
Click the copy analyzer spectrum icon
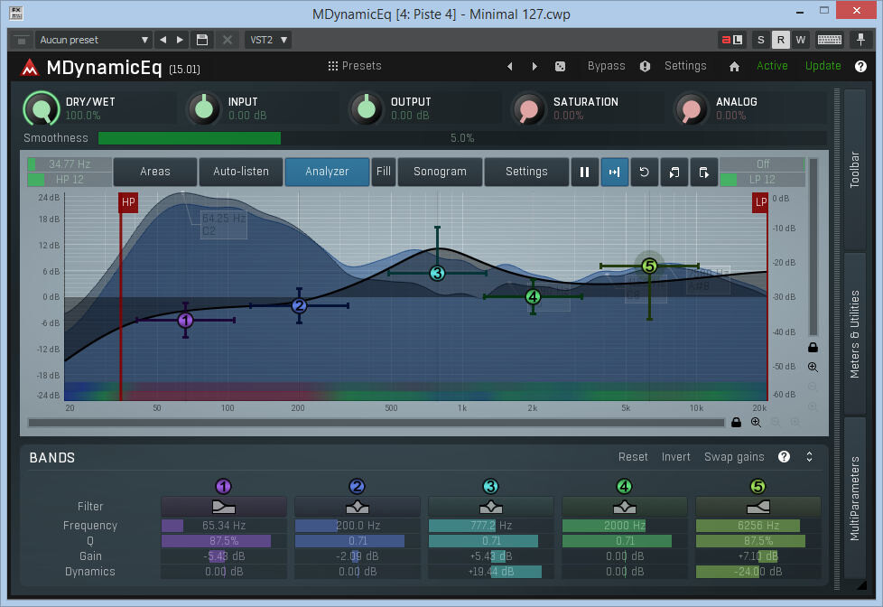[x=674, y=172]
